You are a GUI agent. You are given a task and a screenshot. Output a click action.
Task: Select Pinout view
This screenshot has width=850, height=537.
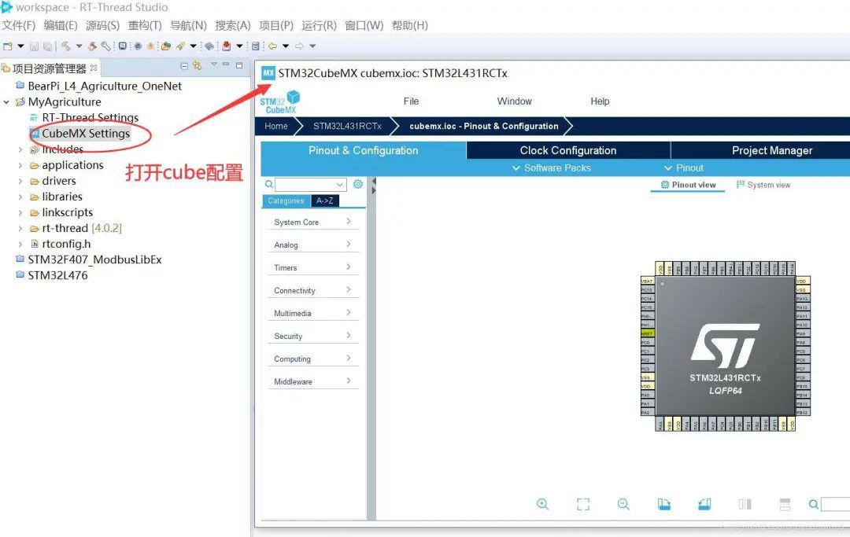pos(688,185)
